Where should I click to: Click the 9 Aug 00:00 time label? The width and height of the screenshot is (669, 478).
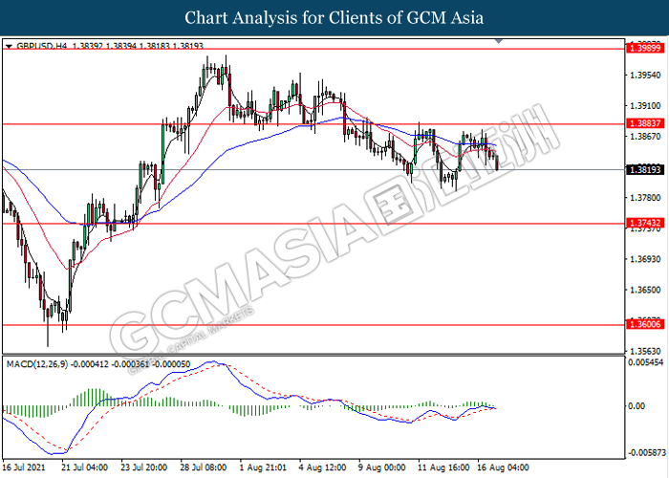381,467
